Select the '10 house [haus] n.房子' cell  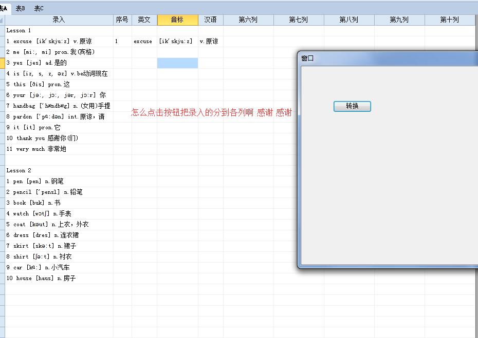pyautogui.click(x=59, y=278)
